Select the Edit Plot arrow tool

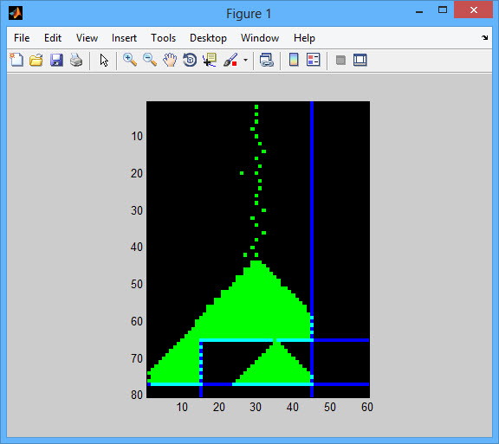coord(104,60)
